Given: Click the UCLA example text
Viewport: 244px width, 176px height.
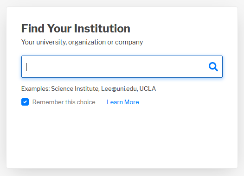Looking at the screenshot, I should (148, 89).
